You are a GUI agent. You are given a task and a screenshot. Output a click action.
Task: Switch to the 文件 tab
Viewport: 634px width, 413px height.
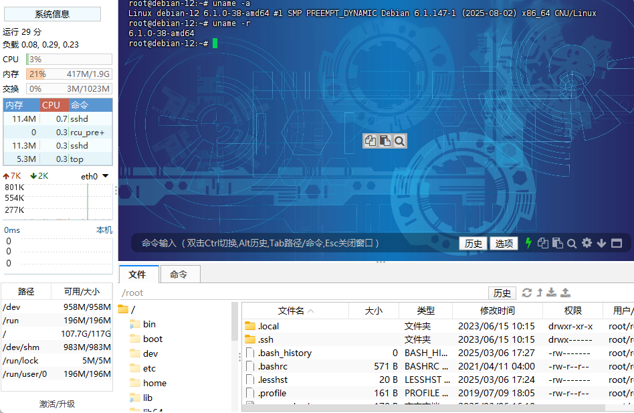[138, 274]
